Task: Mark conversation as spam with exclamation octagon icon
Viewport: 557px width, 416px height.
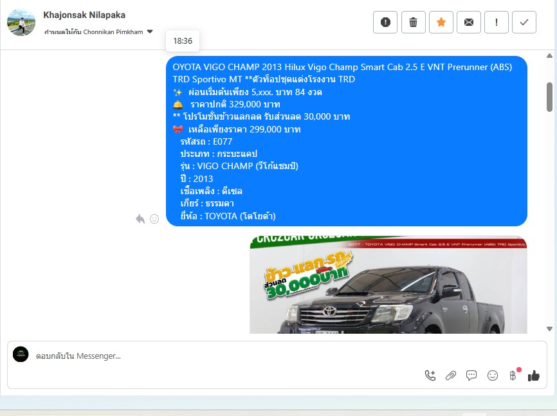Action: coord(385,23)
